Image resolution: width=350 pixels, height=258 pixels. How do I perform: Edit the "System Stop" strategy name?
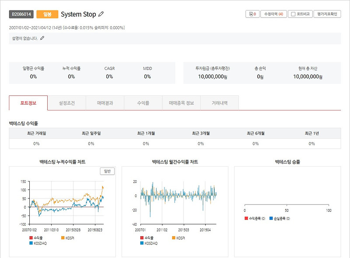click(x=101, y=14)
